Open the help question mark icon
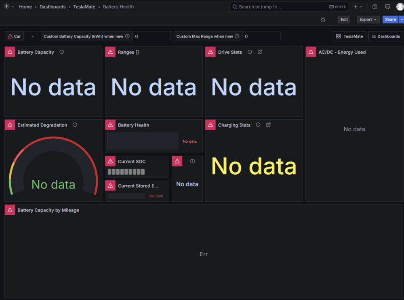This screenshot has height=300, width=404. click(x=375, y=7)
